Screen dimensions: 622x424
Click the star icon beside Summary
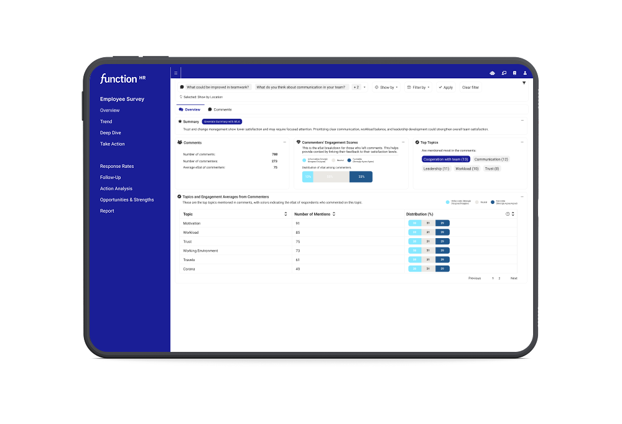(180, 121)
